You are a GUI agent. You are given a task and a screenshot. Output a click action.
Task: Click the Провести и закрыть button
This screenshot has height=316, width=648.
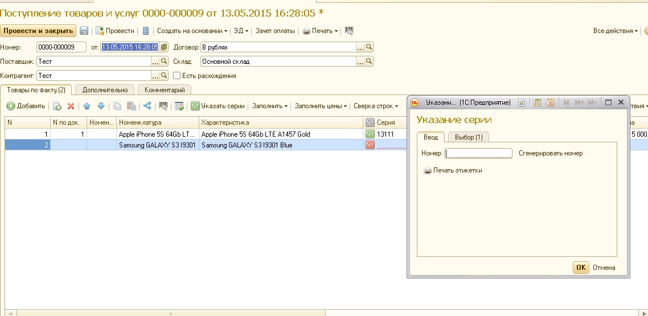[38, 31]
